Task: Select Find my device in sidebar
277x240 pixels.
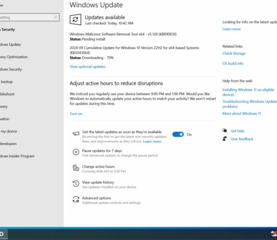Action: point(9,131)
